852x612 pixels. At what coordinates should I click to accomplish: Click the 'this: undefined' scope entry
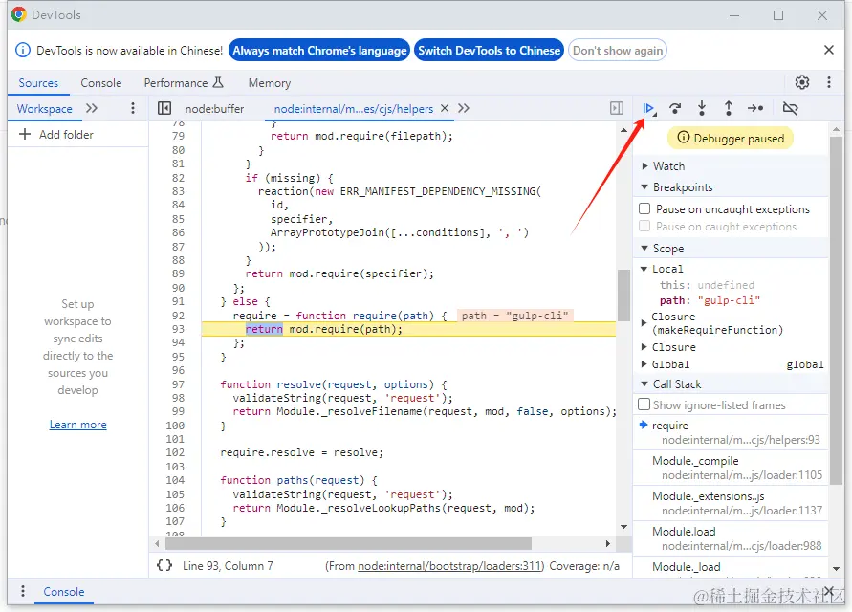pyautogui.click(x=707, y=285)
